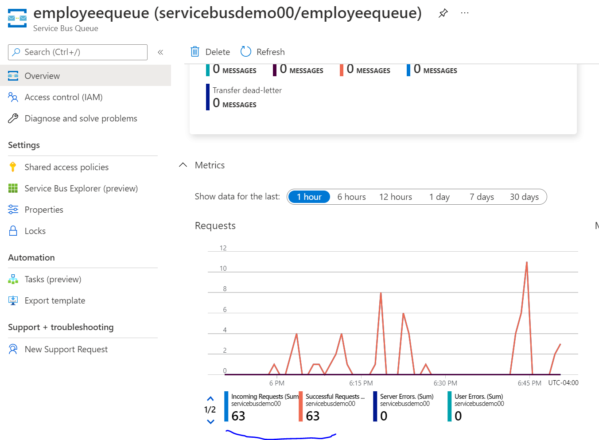
Task: Click the Requests line chart area
Action: 393,313
